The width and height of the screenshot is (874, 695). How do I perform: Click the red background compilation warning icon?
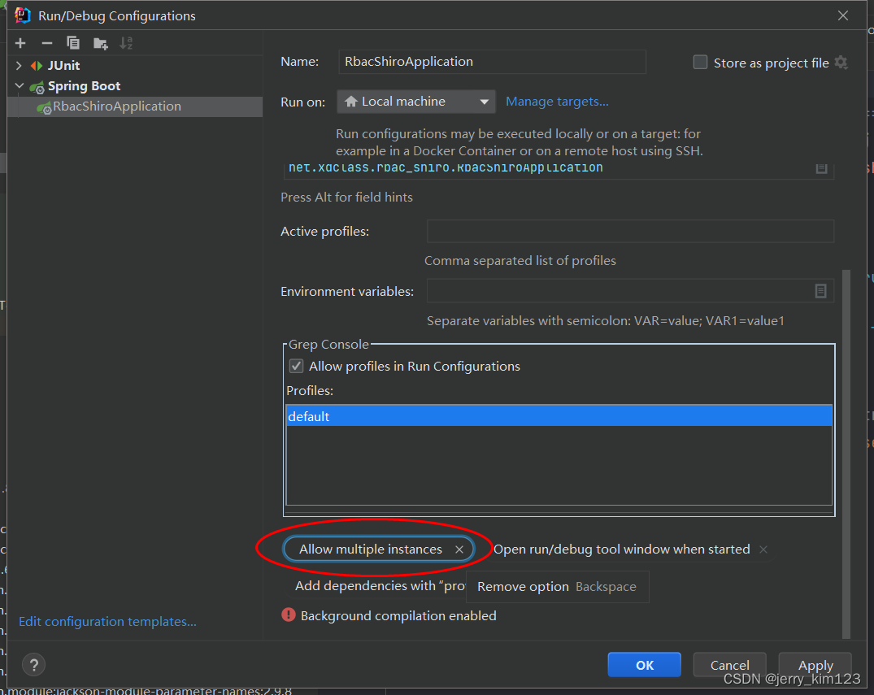pos(288,615)
